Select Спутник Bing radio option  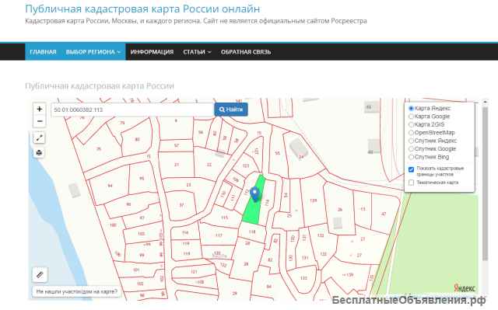tap(411, 157)
